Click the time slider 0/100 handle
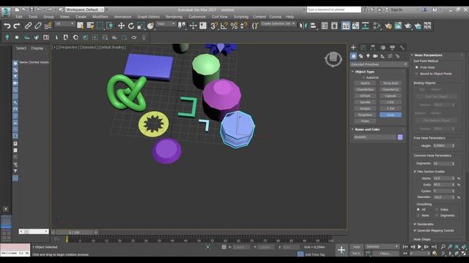469x263 pixels. click(74, 232)
